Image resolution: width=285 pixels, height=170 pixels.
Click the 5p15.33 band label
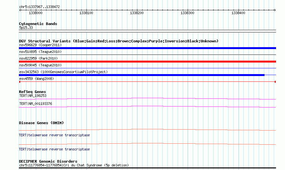coord(26,28)
